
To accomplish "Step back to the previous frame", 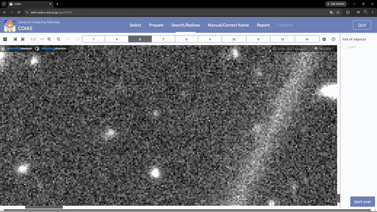I will (15, 39).
